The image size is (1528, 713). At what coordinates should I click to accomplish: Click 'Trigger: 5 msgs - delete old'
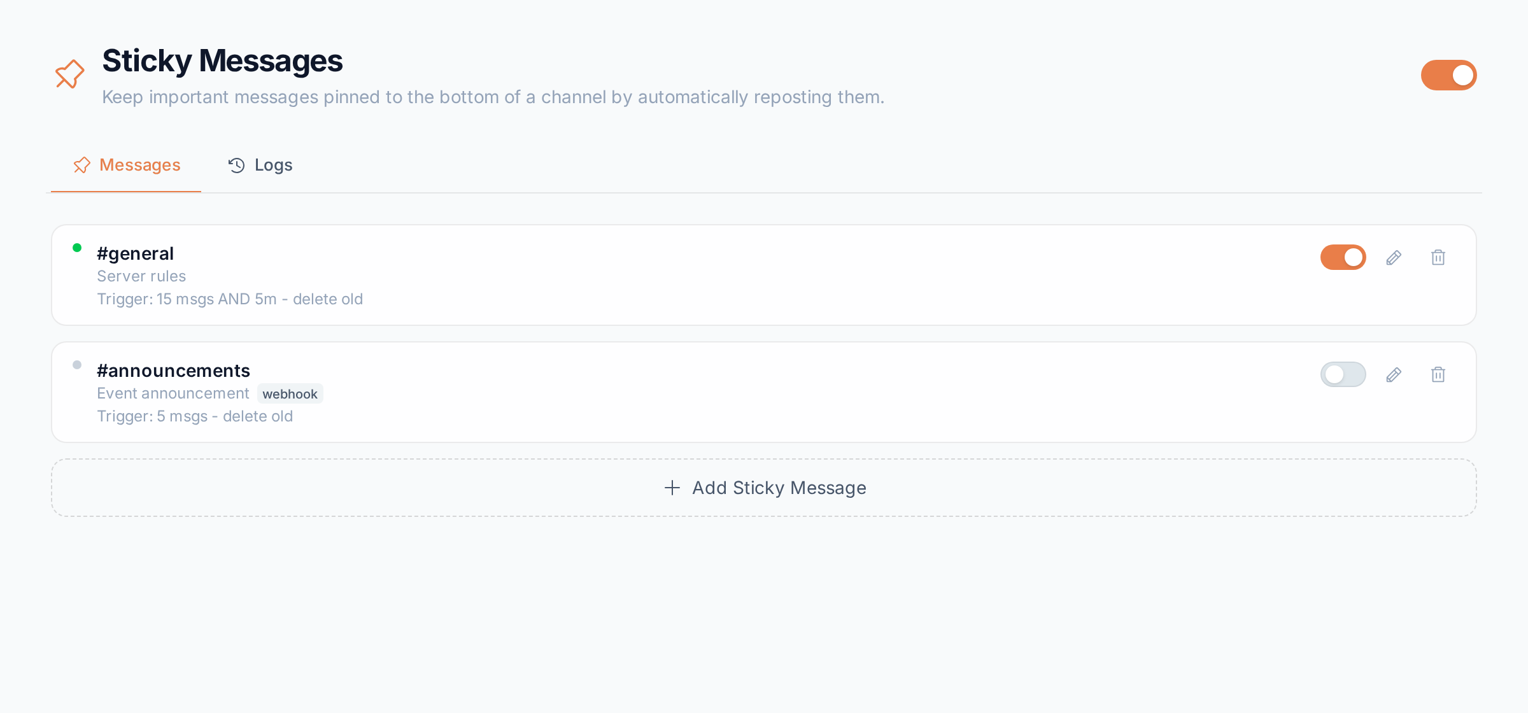195,416
